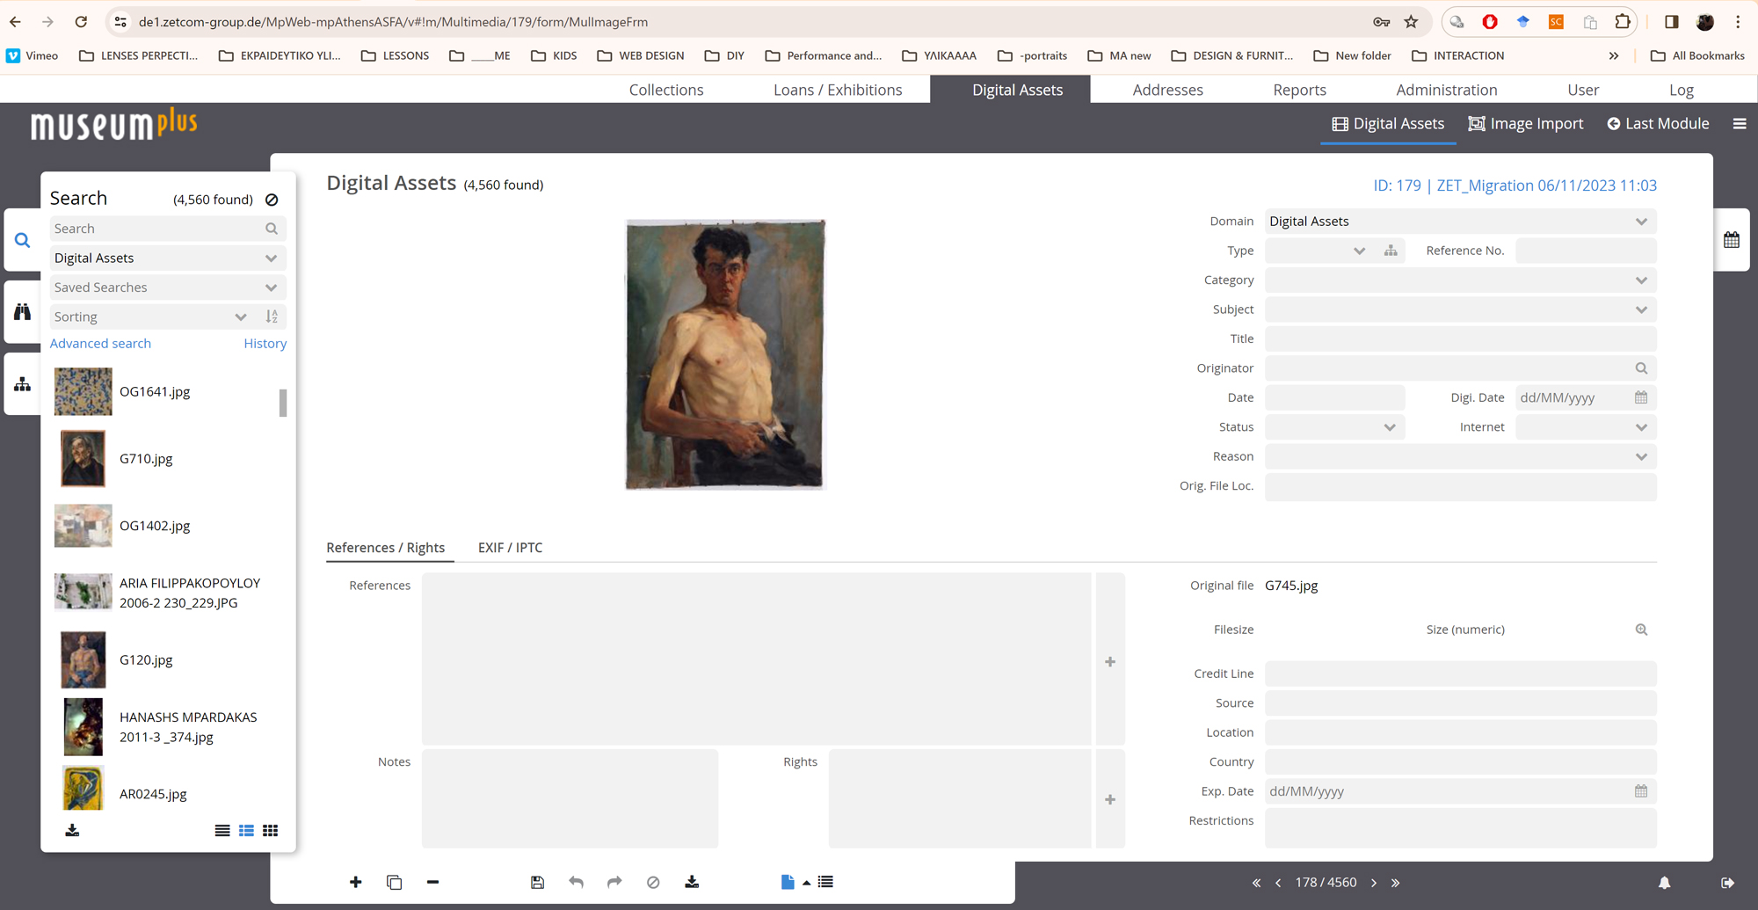Add a rights entry with plus button
The width and height of the screenshot is (1758, 910).
tap(1110, 799)
